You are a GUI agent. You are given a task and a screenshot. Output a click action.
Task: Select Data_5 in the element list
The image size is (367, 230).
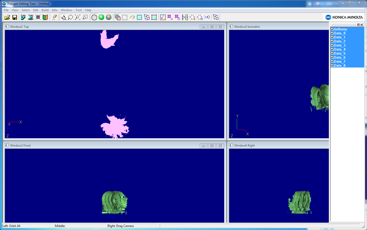coord(339,54)
